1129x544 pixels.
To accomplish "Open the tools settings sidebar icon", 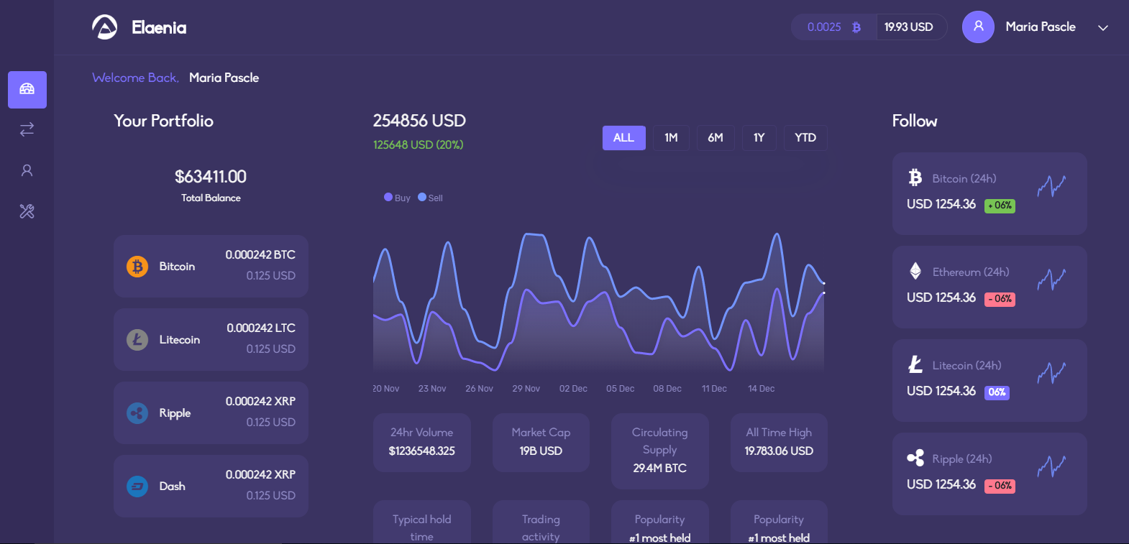I will (x=27, y=211).
